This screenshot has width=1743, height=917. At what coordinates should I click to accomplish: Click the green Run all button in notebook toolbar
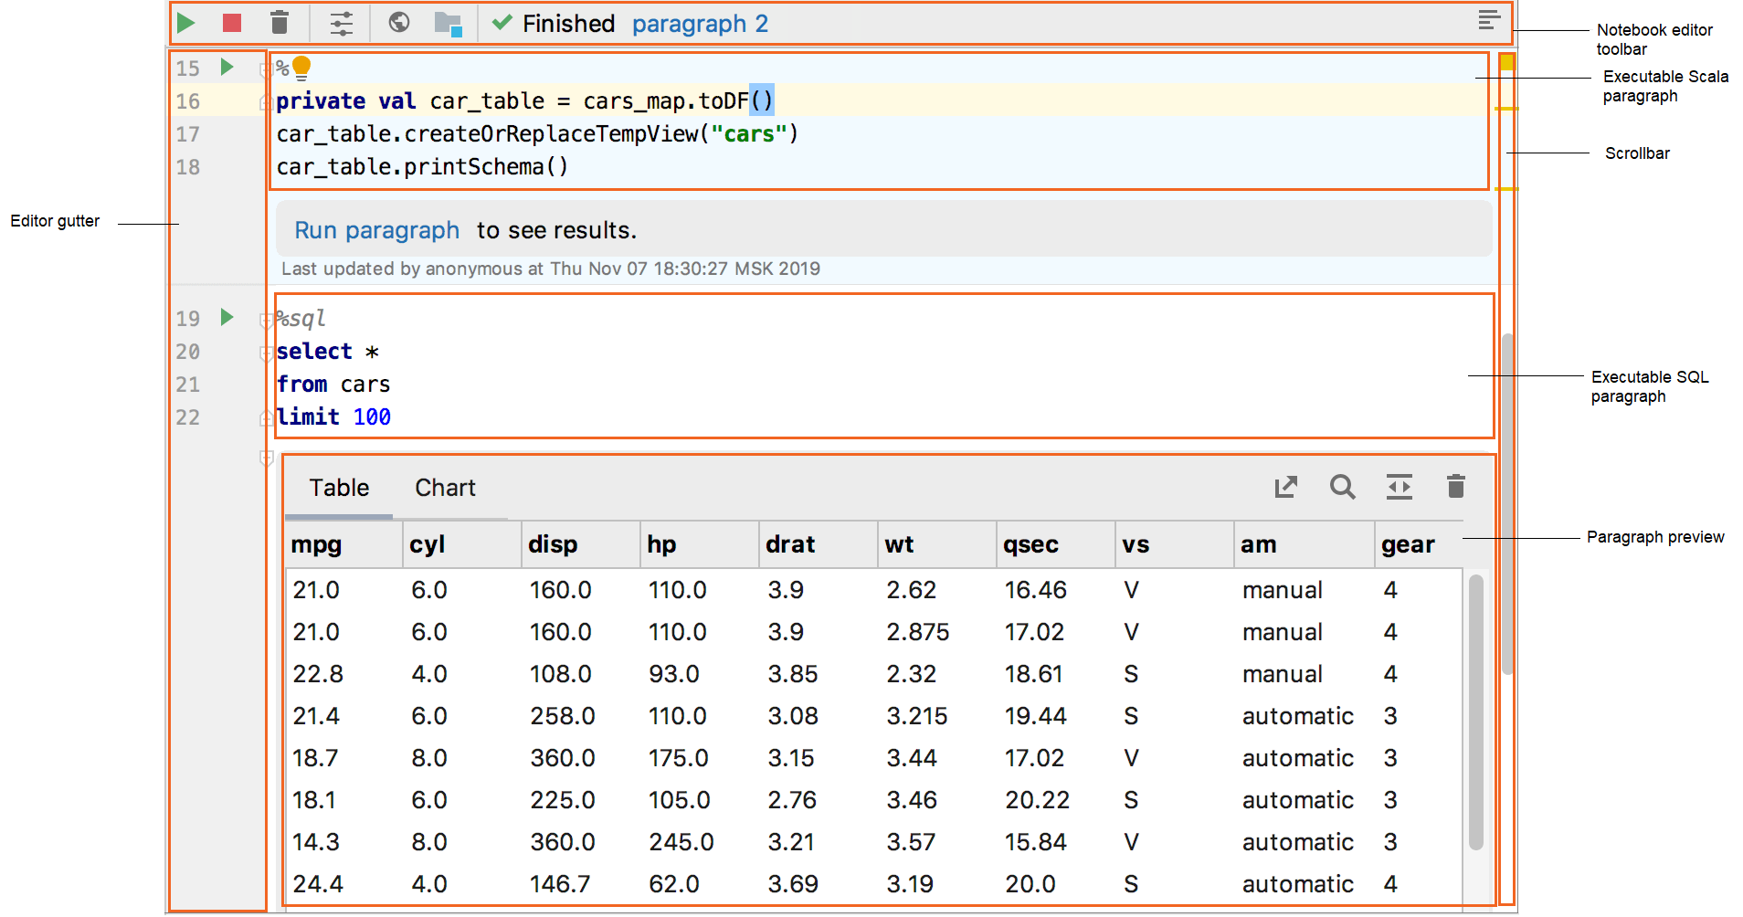click(186, 23)
